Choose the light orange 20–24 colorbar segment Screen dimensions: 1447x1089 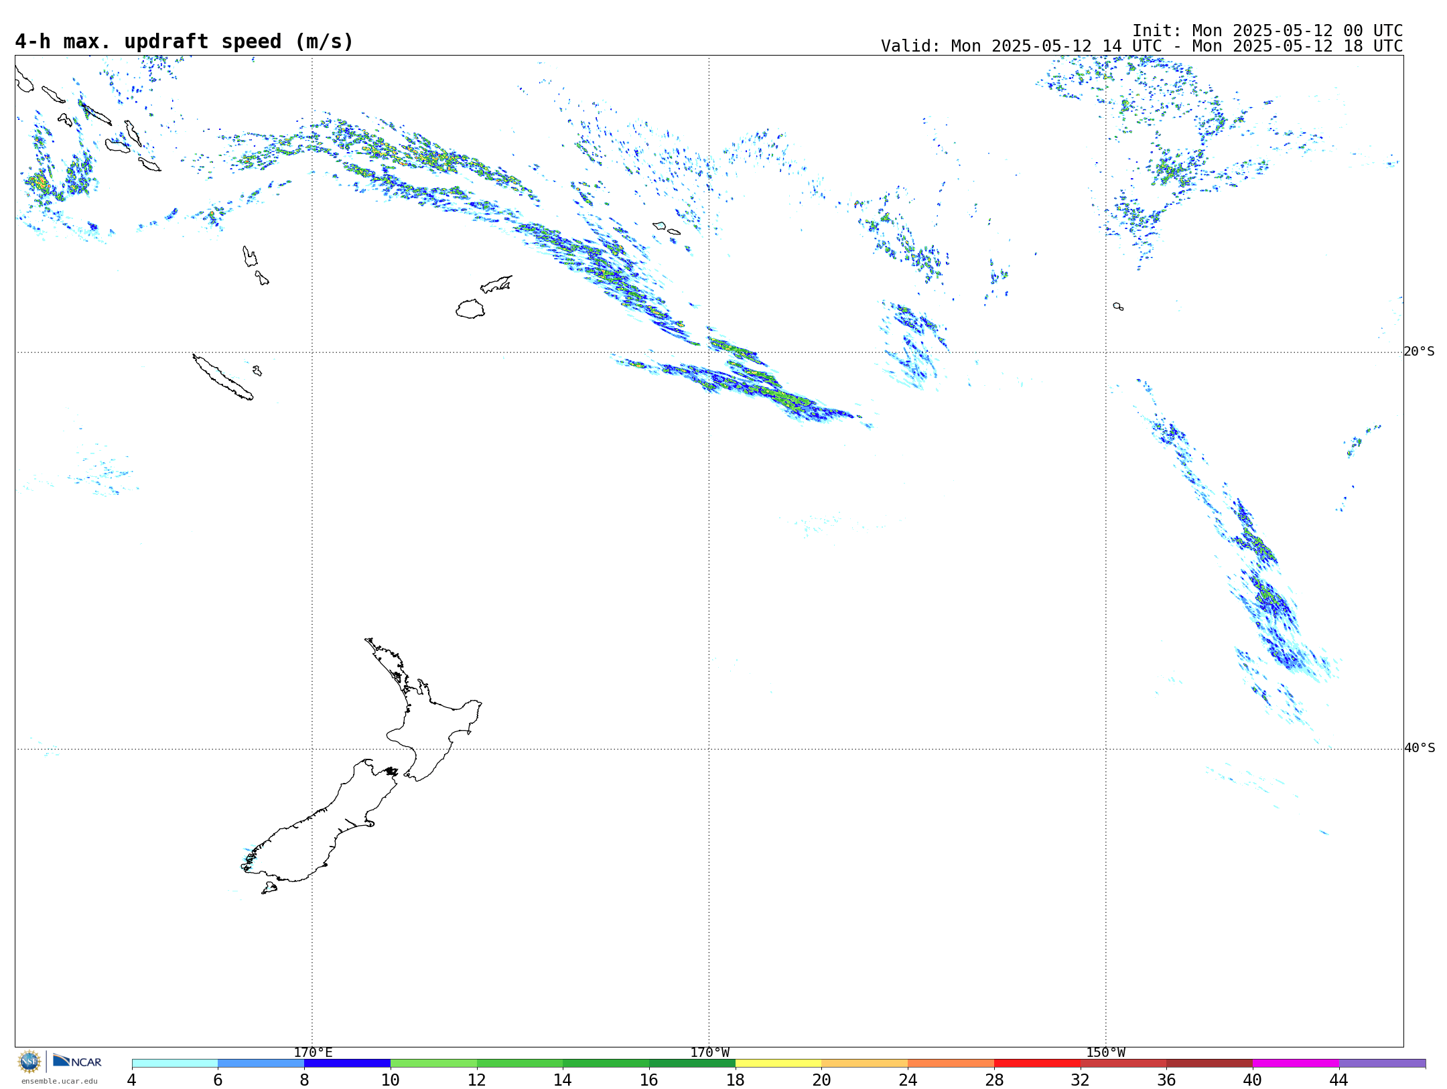click(x=865, y=1064)
